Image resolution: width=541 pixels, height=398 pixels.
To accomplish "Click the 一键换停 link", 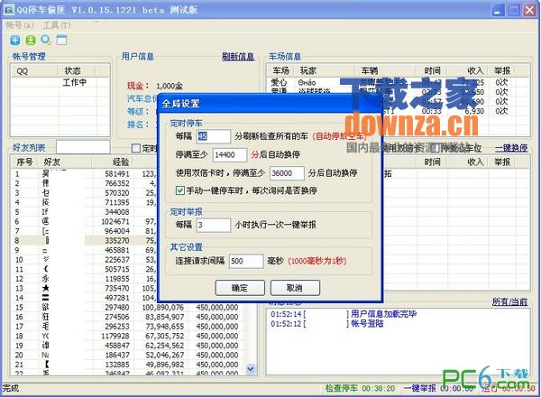I will pos(511,148).
